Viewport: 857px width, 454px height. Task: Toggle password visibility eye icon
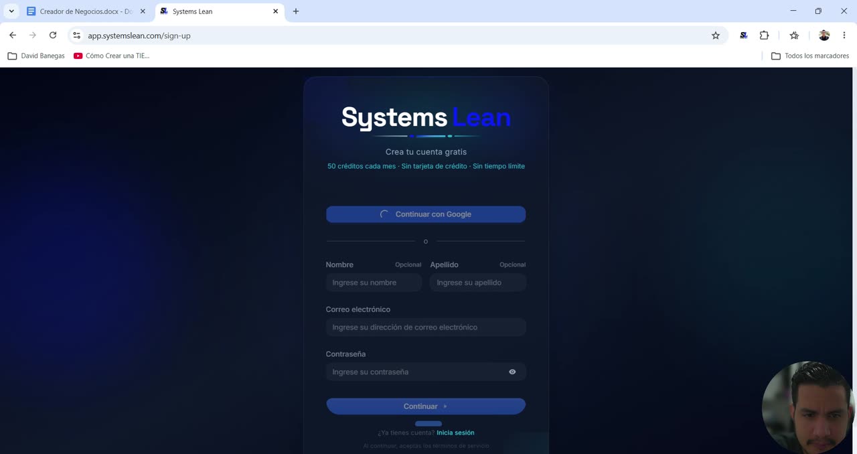(512, 372)
